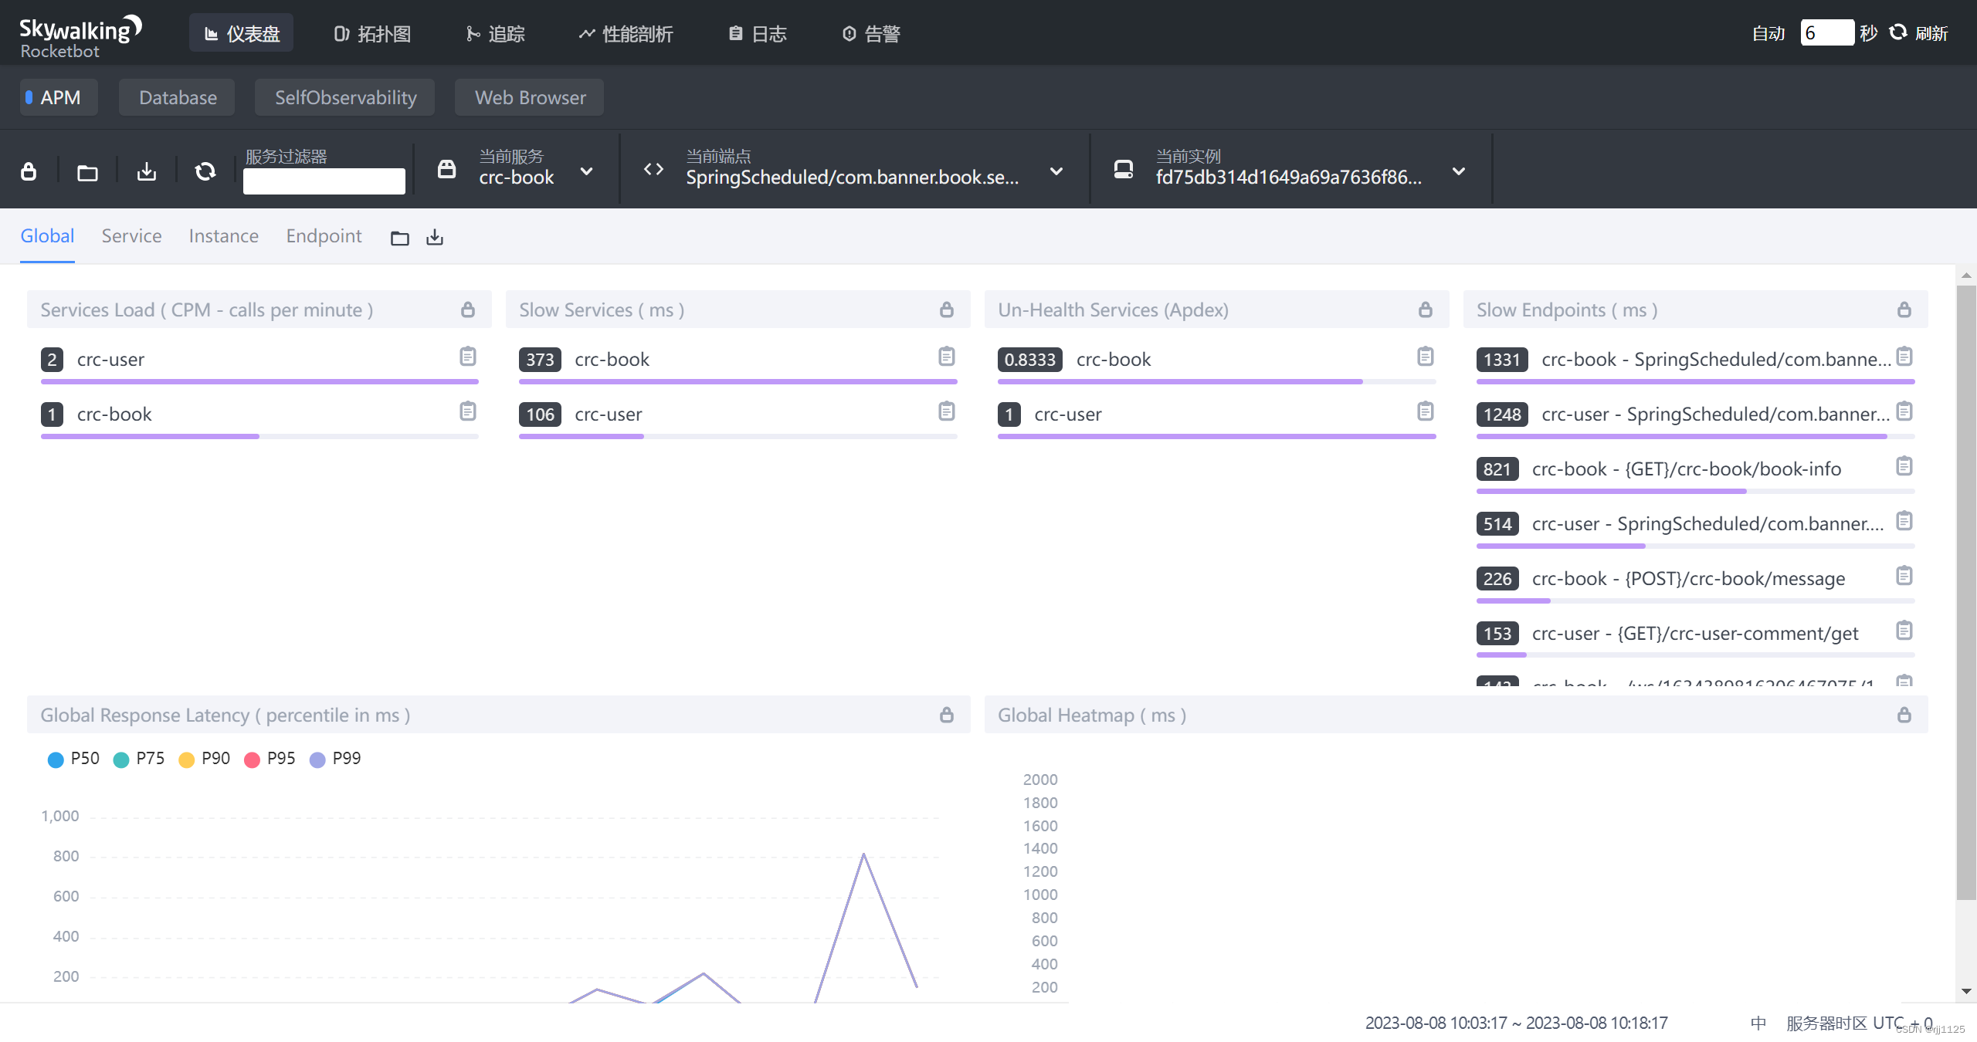Click the lock icon in the service toolbar

coord(29,171)
